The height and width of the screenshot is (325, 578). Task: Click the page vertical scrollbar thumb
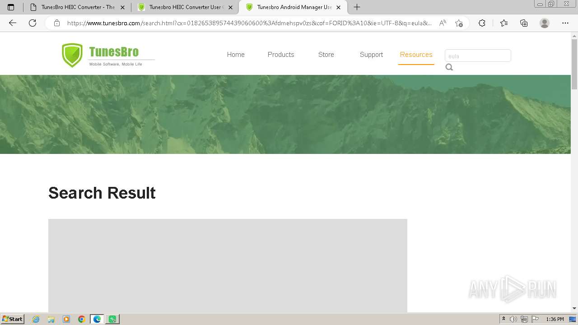574,64
